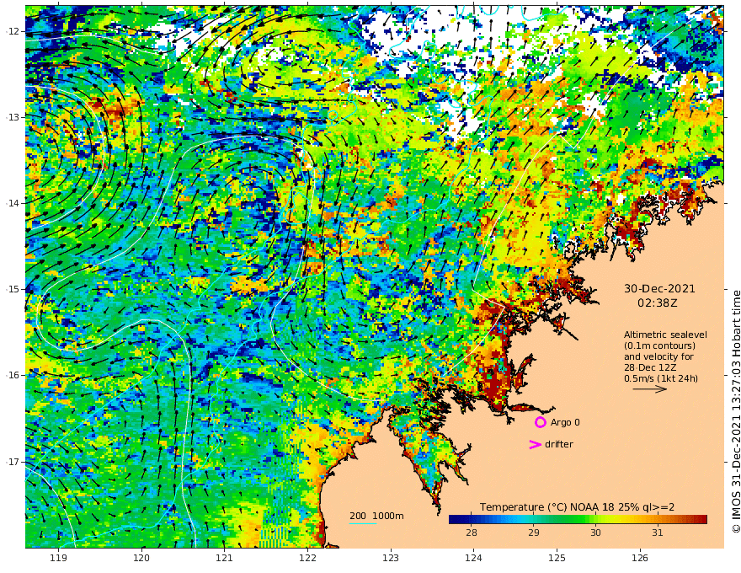741x573 pixels.
Task: Click latitude axis label '-12'
Action: point(13,31)
